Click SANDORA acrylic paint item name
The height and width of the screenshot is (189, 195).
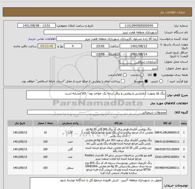click(119, 168)
